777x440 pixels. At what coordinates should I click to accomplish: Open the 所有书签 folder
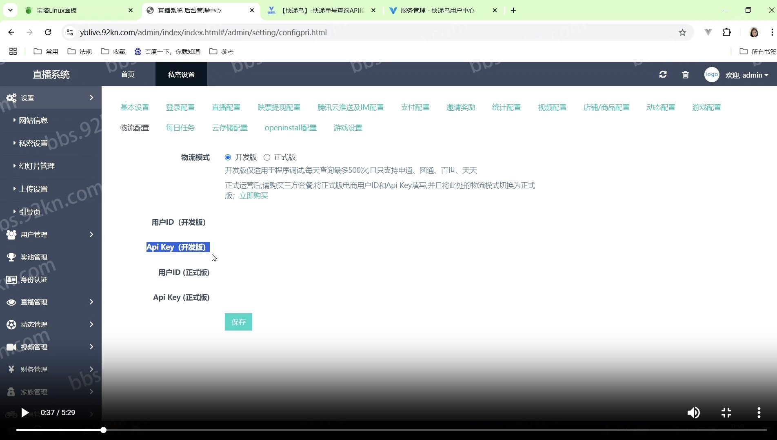click(758, 51)
